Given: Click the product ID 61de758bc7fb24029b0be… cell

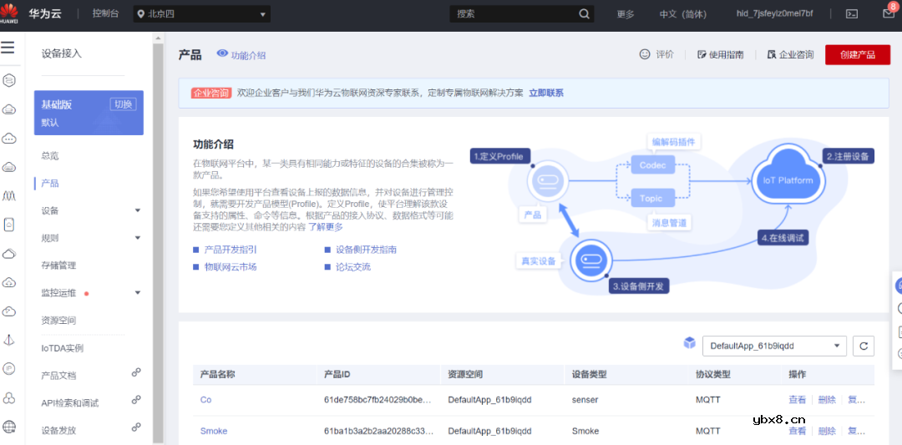Looking at the screenshot, I should [378, 400].
